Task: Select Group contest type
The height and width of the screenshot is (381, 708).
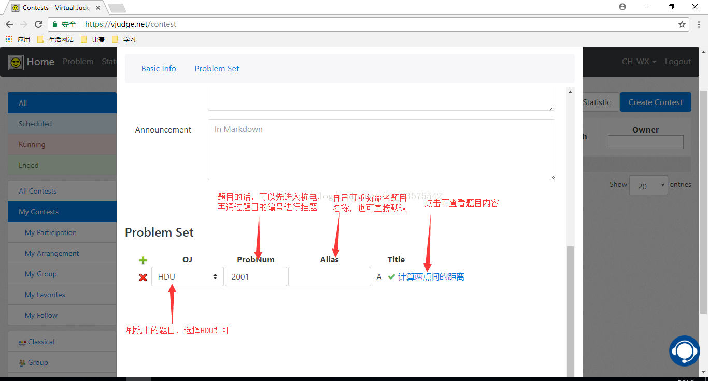Action: pos(62,362)
